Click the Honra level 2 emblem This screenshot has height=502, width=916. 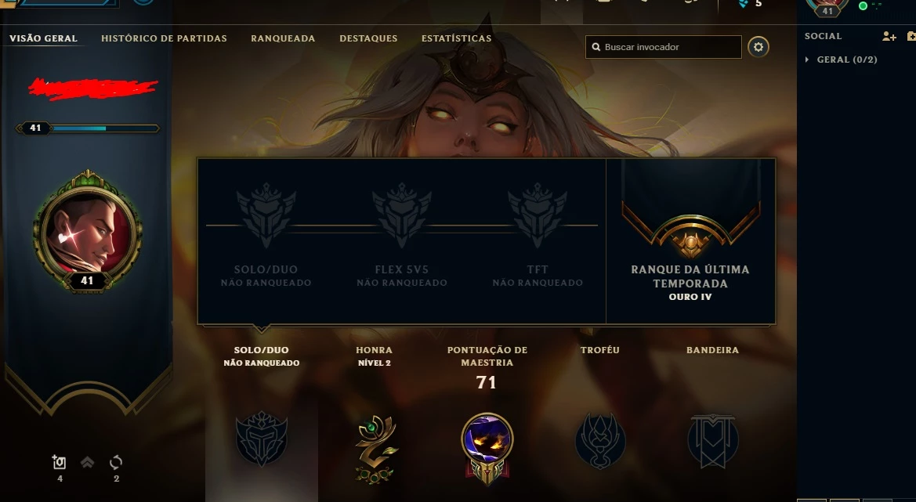(375, 448)
